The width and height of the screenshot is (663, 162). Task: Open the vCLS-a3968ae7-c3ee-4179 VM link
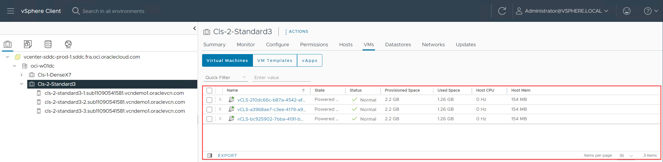coord(271,109)
